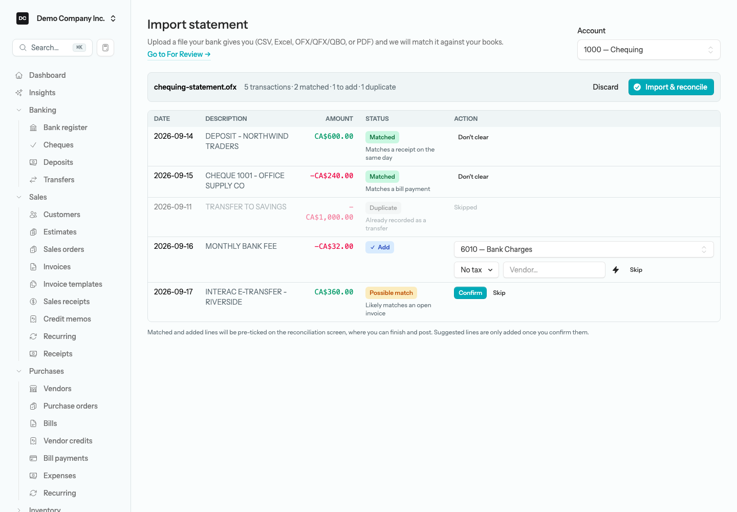The width and height of the screenshot is (737, 512).
Task: Click the Bank register building icon
Action: [33, 127]
